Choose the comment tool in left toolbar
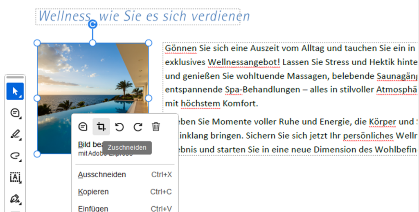Screen dimensions: 419x212 pos(15,113)
